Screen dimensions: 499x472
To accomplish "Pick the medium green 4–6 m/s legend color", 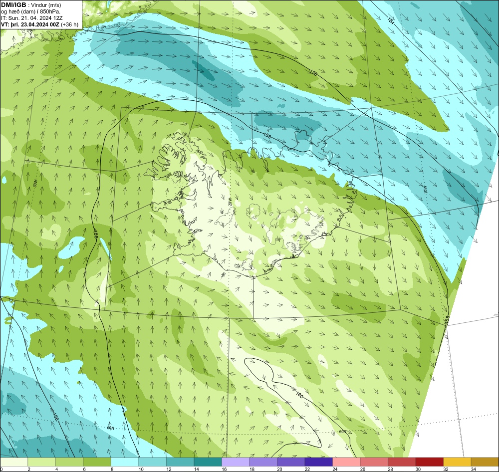I will pyautogui.click(x=69, y=462).
